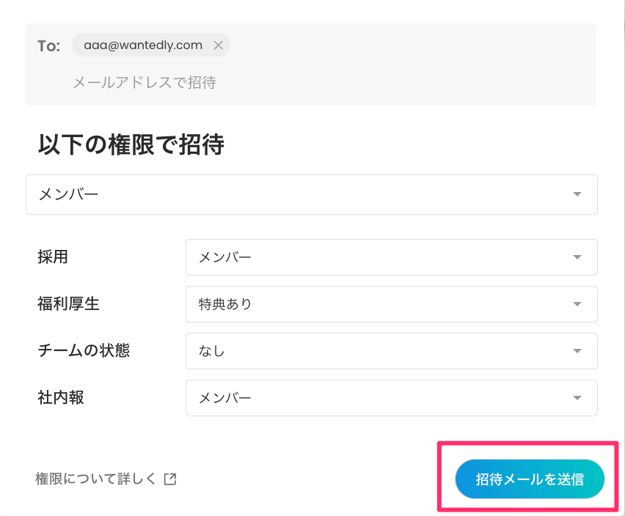The height and width of the screenshot is (516, 625).
Task: Expand the 社内報 permission dropdown
Action: [381, 398]
